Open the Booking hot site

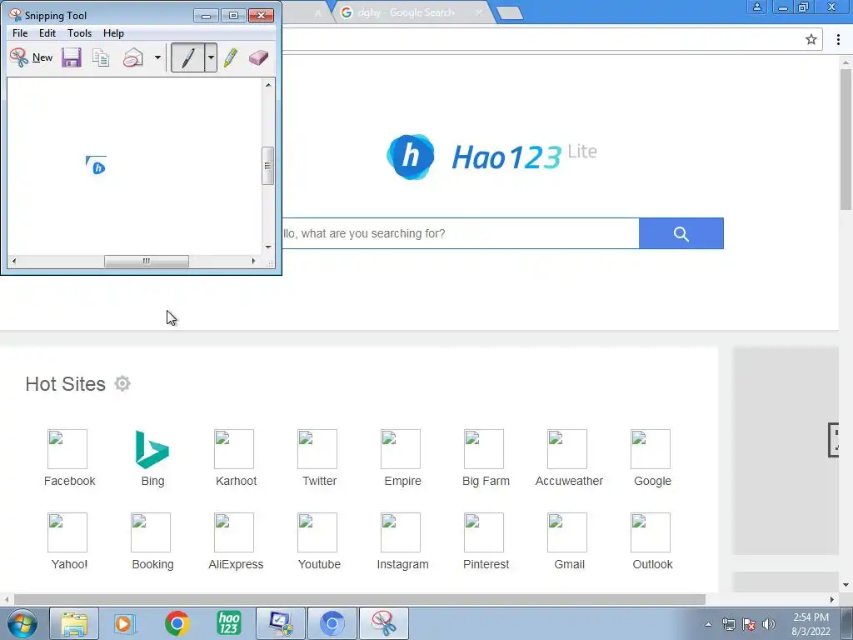click(152, 542)
